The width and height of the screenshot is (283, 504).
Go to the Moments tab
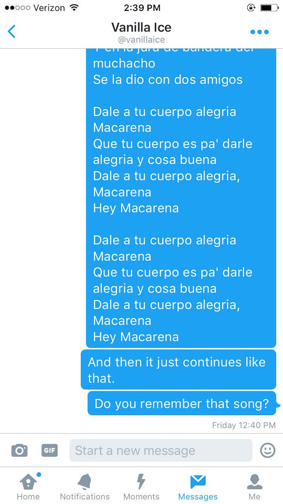(141, 486)
